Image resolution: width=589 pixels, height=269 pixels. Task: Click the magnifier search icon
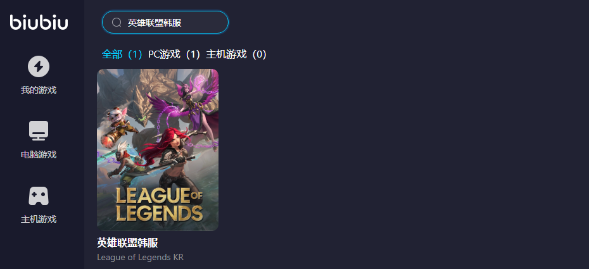point(117,23)
